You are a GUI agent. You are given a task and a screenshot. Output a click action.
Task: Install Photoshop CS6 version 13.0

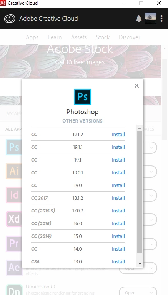[118, 261]
